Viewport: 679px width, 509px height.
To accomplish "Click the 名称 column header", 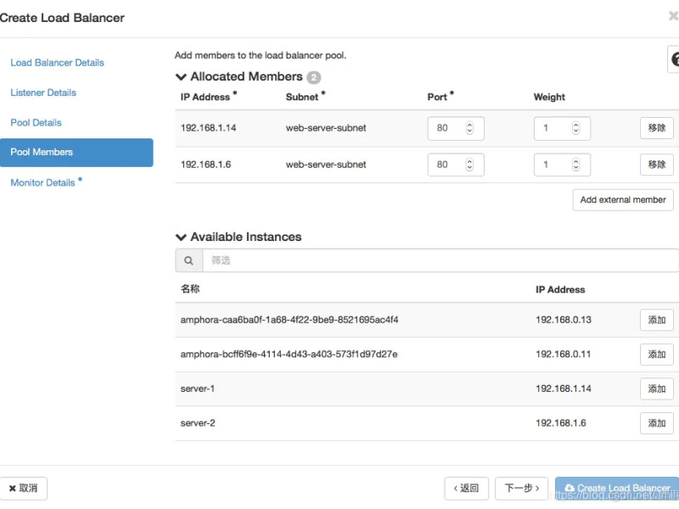I will 190,288.
